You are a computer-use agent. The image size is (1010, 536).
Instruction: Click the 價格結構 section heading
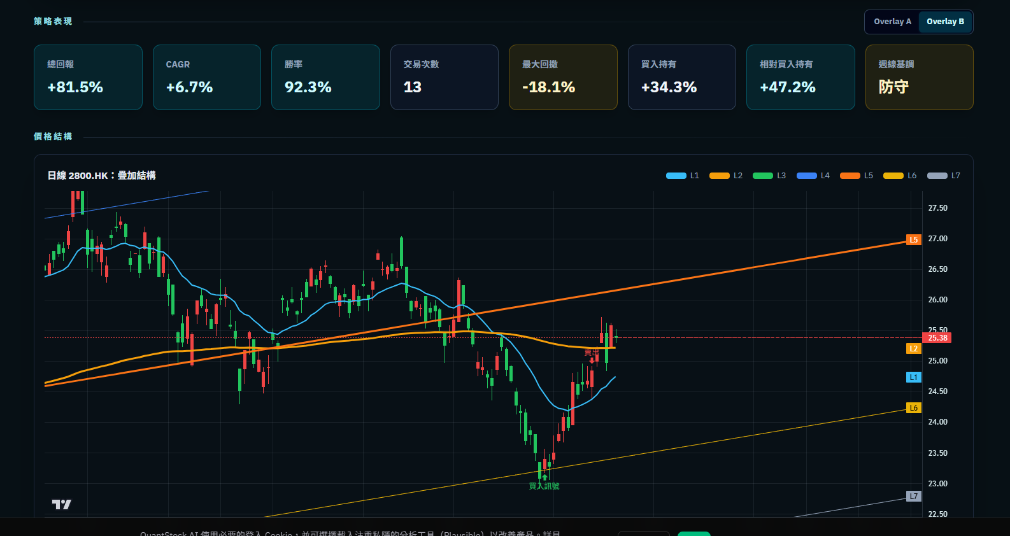53,137
